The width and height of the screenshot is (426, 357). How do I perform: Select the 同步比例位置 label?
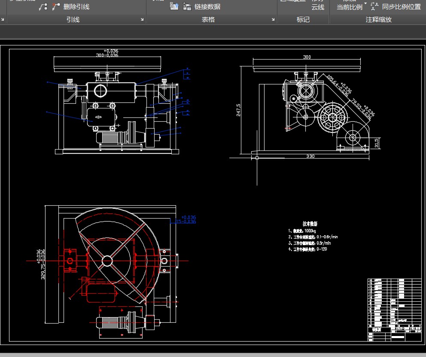(x=402, y=7)
